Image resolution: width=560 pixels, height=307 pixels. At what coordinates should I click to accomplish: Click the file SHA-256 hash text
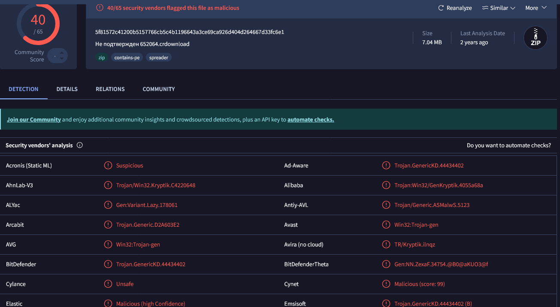(x=189, y=32)
